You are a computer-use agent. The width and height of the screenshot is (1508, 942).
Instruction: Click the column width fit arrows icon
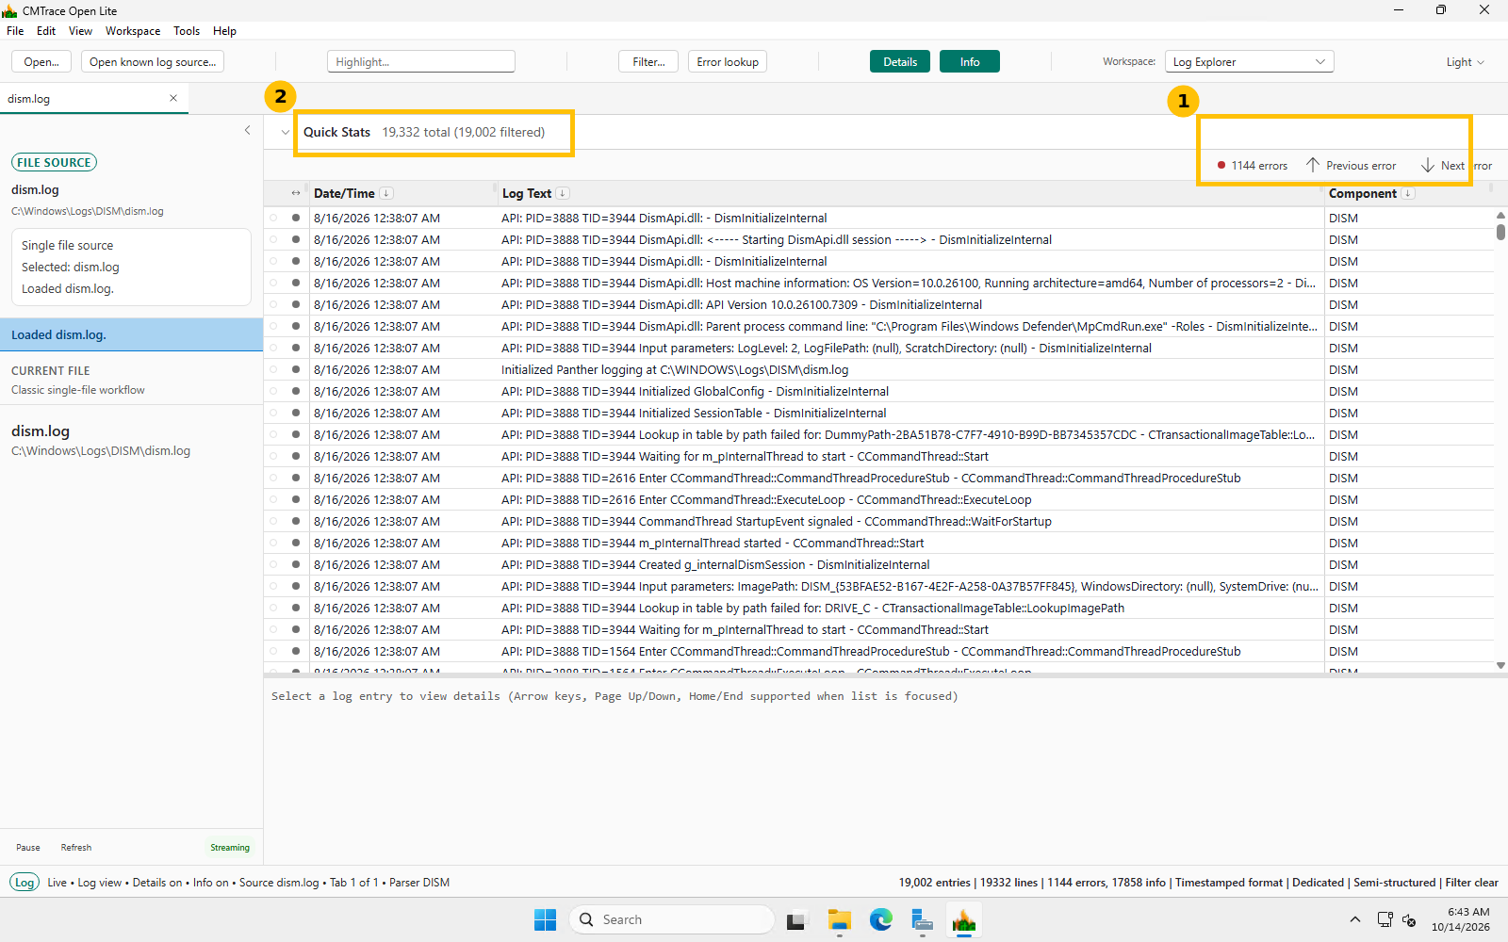pos(296,193)
